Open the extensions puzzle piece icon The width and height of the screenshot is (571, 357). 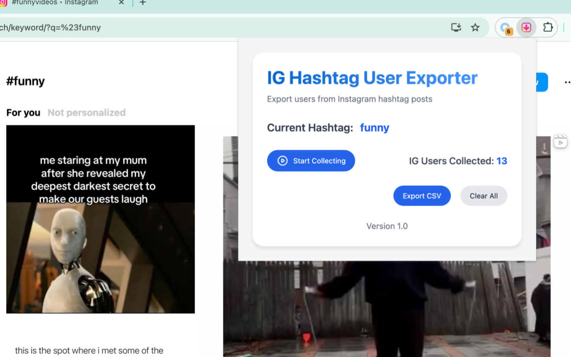pos(548,27)
